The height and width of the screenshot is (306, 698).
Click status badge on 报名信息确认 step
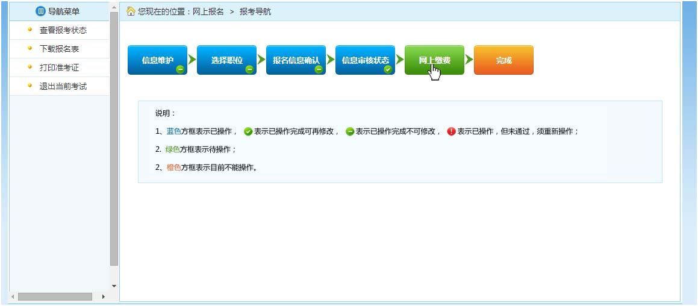pos(319,69)
